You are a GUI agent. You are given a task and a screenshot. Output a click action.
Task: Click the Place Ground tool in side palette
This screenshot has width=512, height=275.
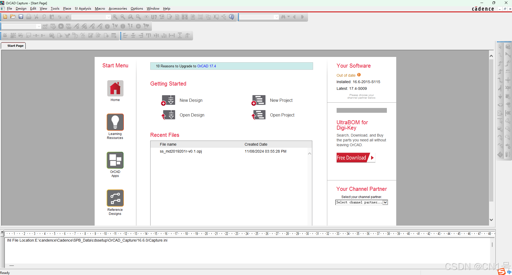pyautogui.click(x=500, y=96)
